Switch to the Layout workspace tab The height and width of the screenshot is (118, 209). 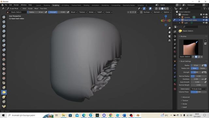point(39,5)
